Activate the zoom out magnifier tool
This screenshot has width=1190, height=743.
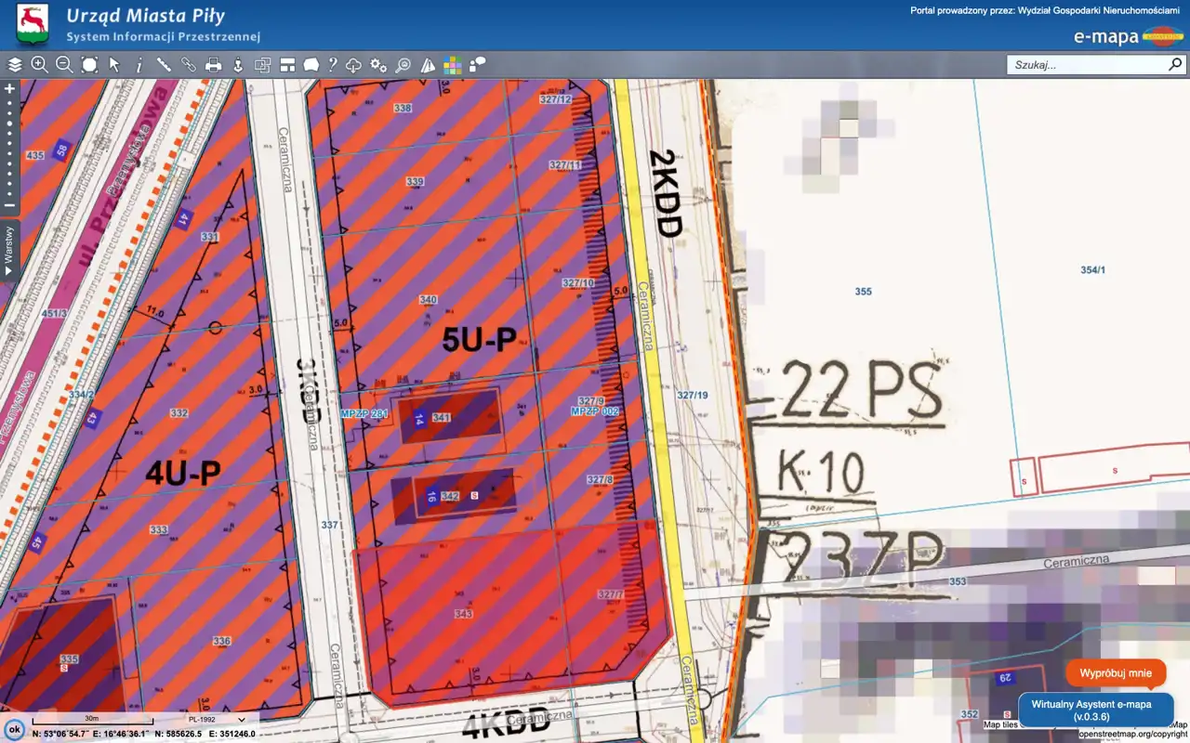(x=64, y=65)
